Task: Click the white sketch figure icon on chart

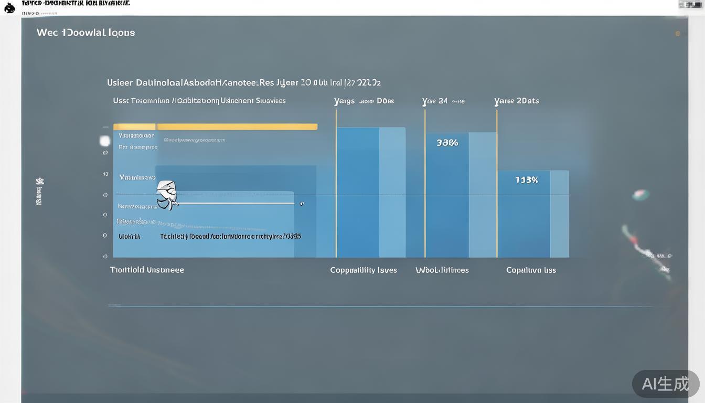Action: [167, 195]
